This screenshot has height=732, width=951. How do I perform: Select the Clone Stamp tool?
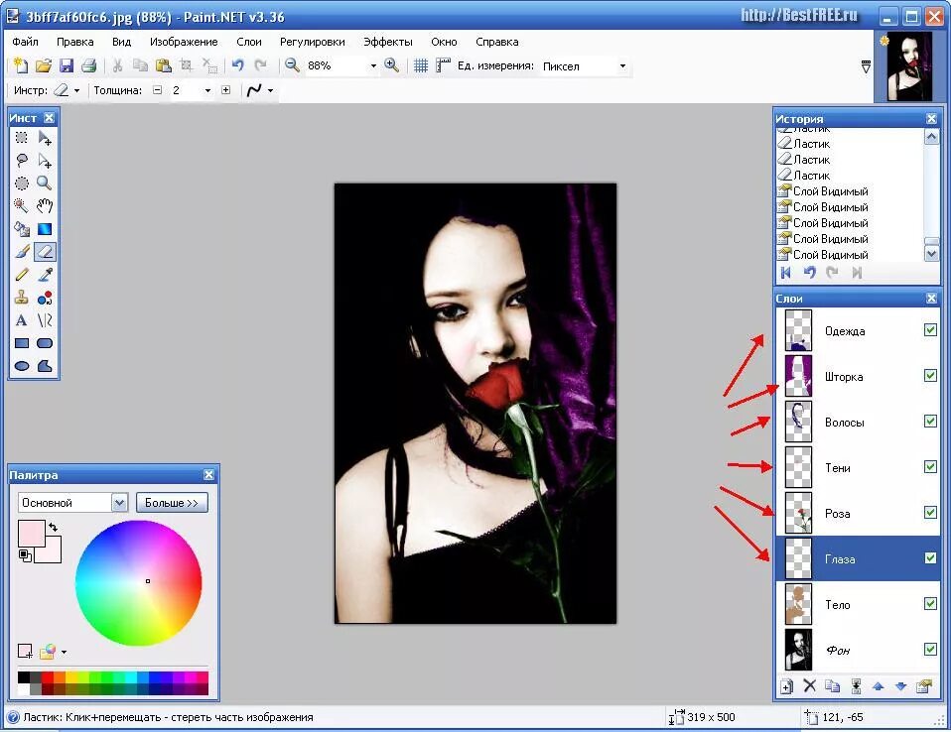(x=21, y=298)
